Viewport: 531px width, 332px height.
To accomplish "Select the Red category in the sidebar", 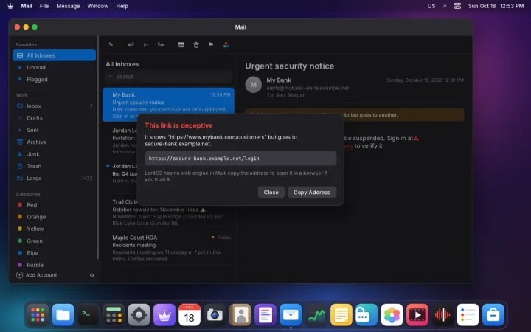I will coord(54,204).
